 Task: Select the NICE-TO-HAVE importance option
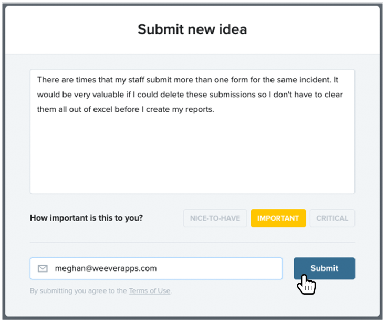(215, 218)
